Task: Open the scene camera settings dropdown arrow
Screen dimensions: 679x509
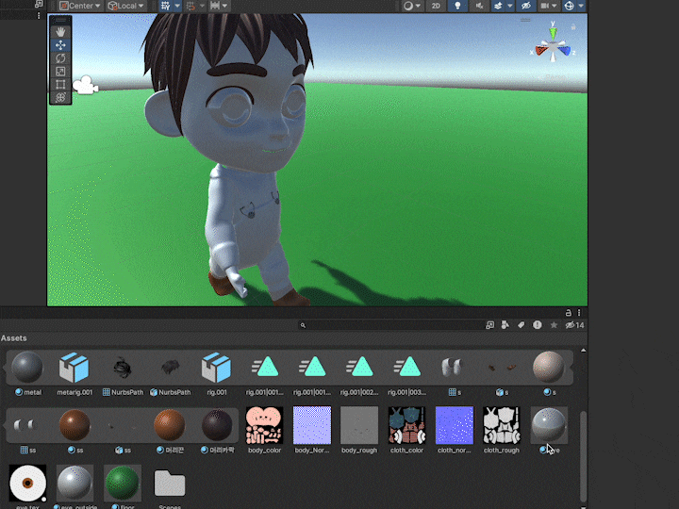Action: (555, 6)
